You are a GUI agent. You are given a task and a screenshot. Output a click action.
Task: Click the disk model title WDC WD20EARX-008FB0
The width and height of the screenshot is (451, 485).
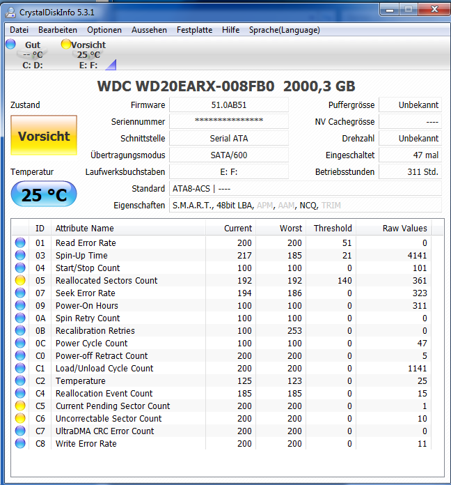186,86
